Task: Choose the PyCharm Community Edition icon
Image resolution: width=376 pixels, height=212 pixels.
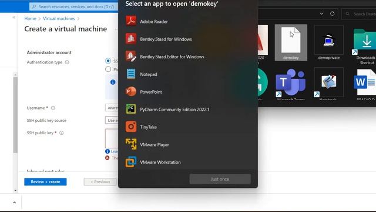Action: click(131, 109)
